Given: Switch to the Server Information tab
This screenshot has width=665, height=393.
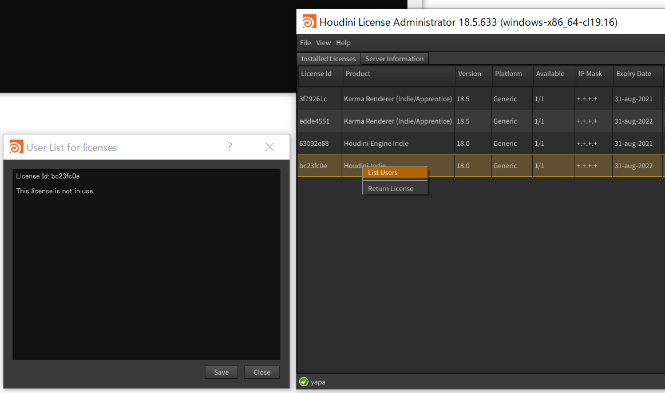Looking at the screenshot, I should coord(394,58).
